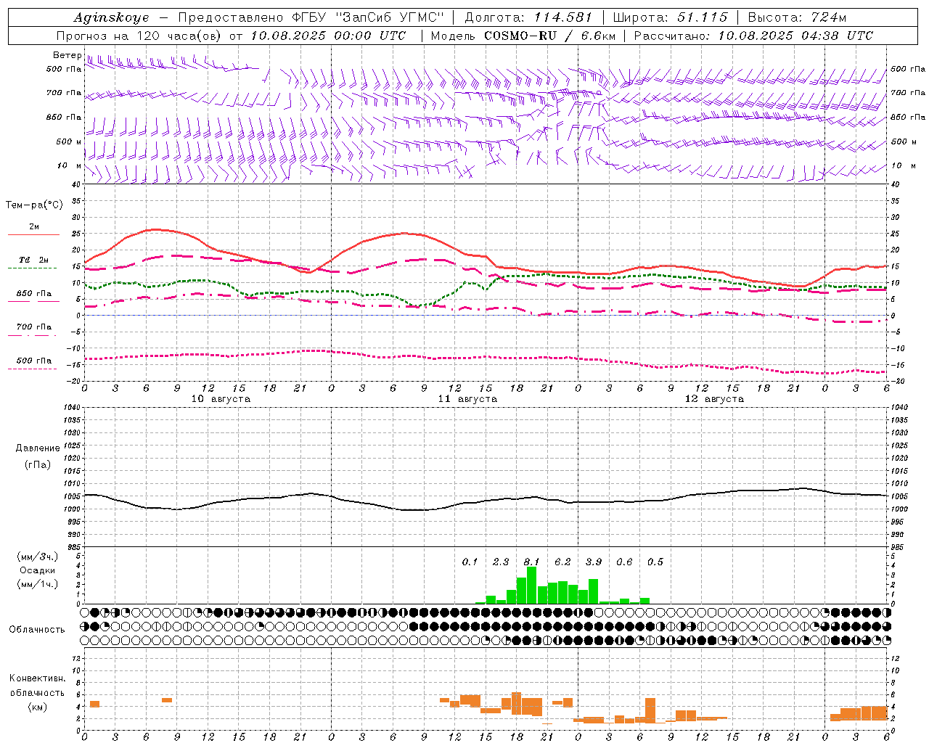Click the "Тем-ра(°C)" axis title

coord(34,205)
